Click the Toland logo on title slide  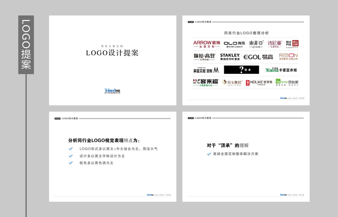click(112, 91)
